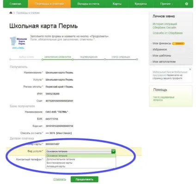Click the Вид услуги combo box field
The width and height of the screenshot is (196, 184).
pyautogui.click(x=80, y=151)
